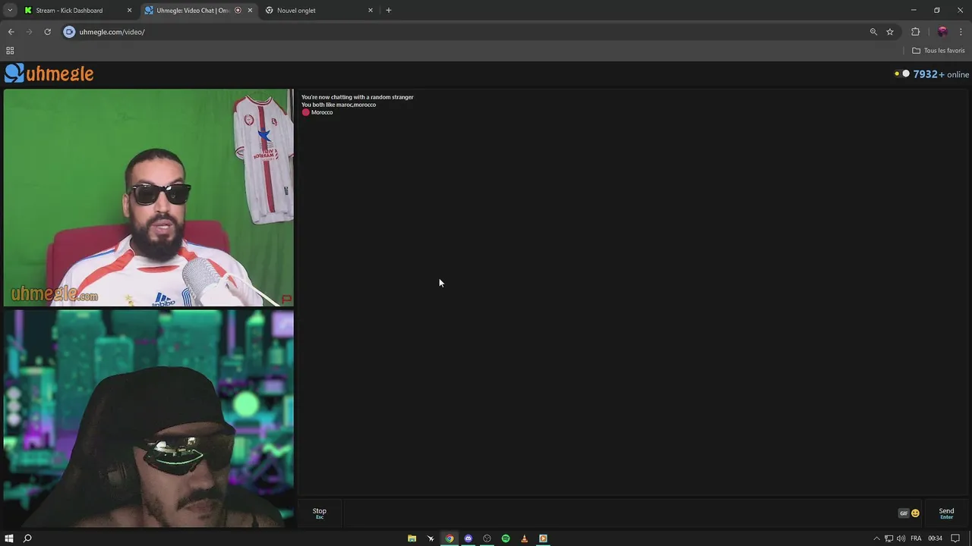The image size is (972, 546).
Task: Click the report flag on stranger video
Action: tap(286, 300)
